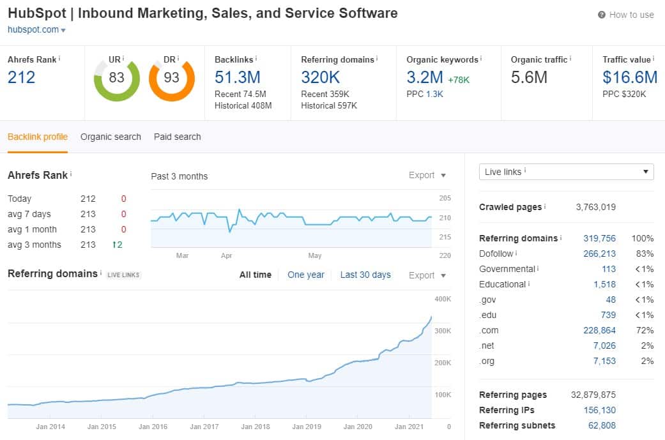Open the 228,864 .com domains link

599,330
